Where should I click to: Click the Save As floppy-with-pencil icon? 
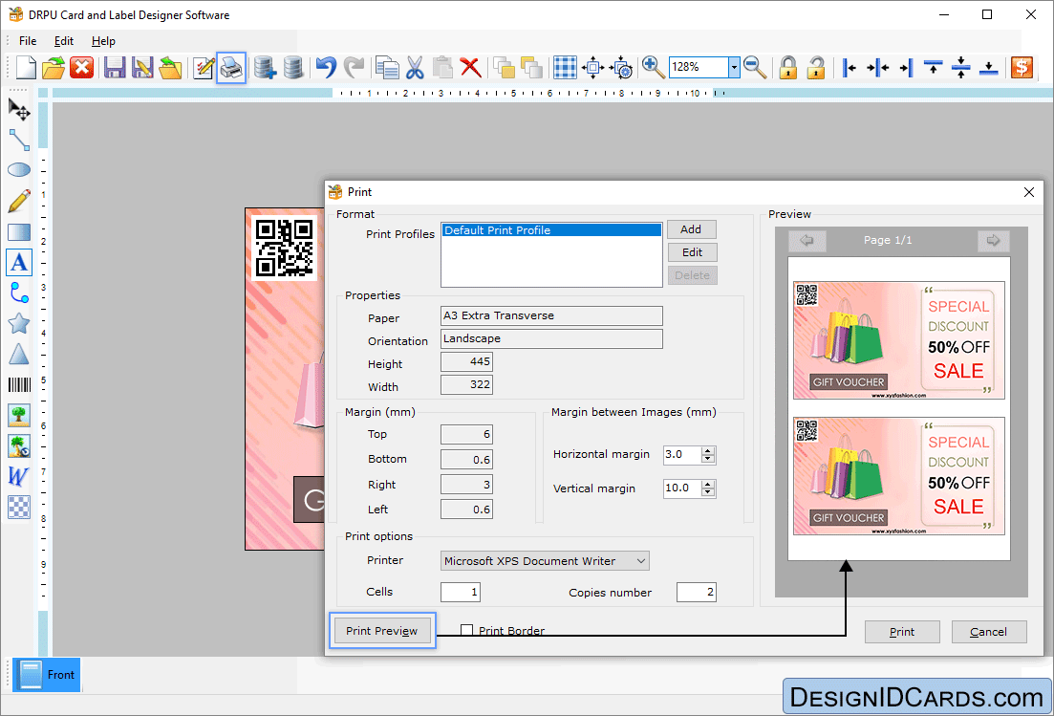tap(142, 67)
